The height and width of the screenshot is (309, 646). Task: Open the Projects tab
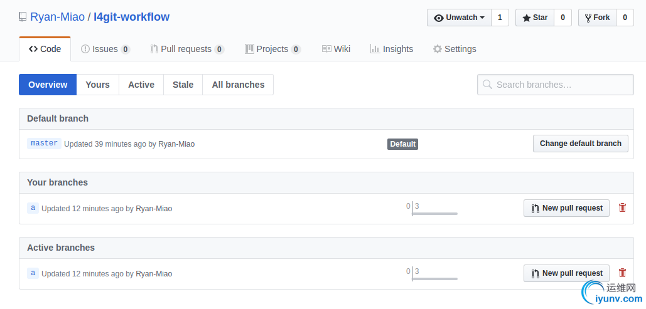[x=272, y=49]
